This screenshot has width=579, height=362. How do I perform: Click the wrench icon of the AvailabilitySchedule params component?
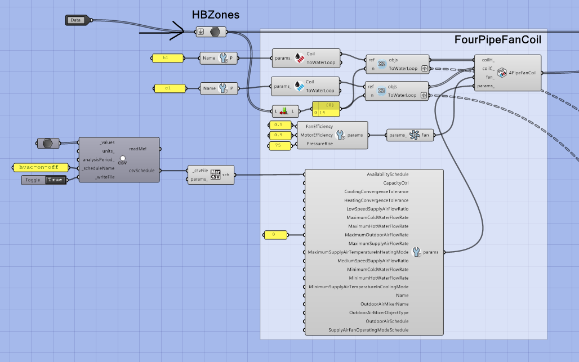pos(417,252)
